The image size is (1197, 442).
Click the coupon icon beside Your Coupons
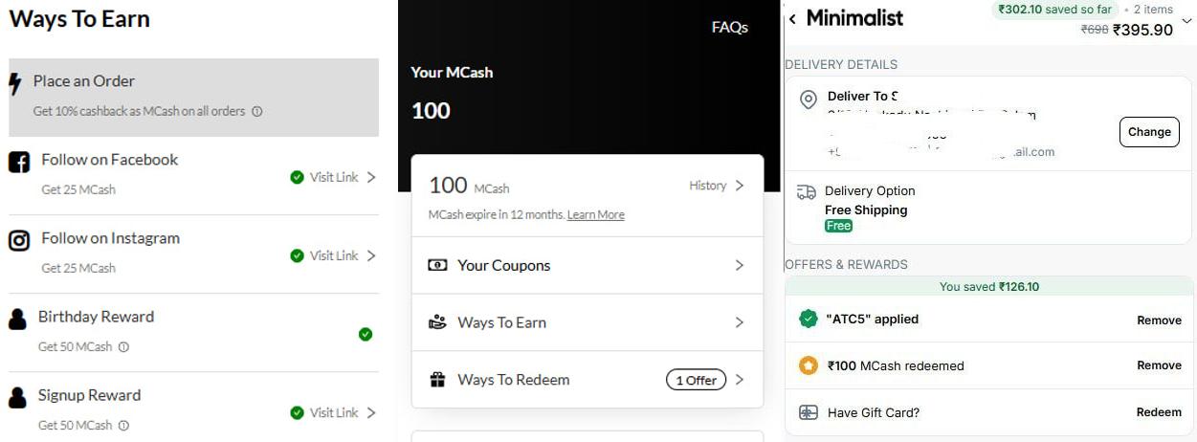point(437,265)
